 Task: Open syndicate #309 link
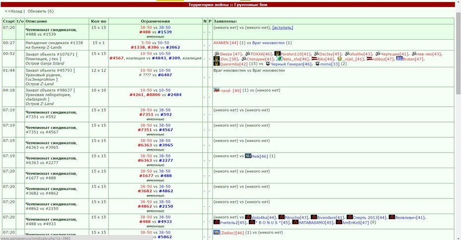tap(174, 58)
